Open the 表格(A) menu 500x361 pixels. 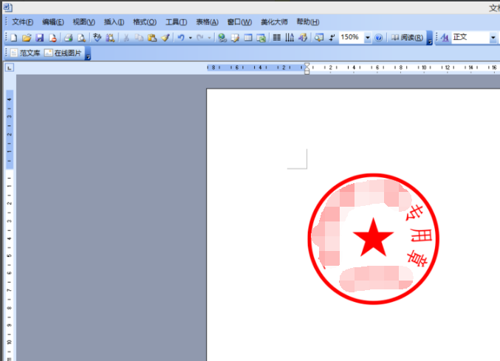point(208,22)
